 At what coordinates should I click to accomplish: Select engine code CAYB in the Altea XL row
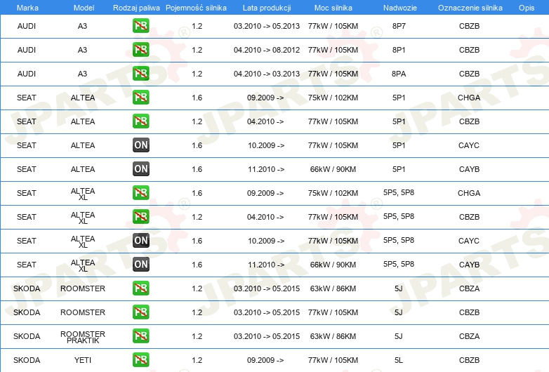click(469, 264)
